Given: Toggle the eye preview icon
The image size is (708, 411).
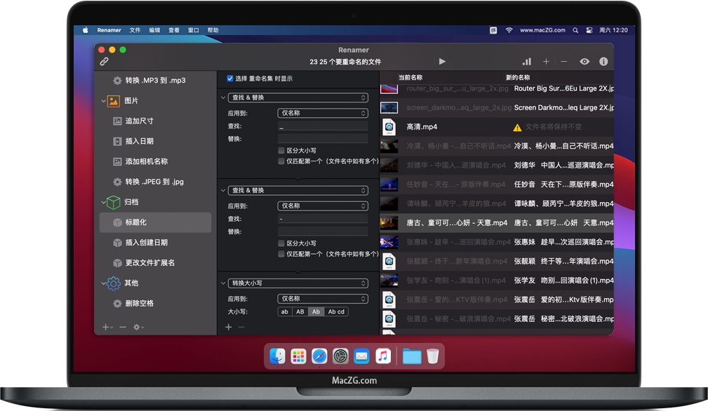Looking at the screenshot, I should point(585,62).
